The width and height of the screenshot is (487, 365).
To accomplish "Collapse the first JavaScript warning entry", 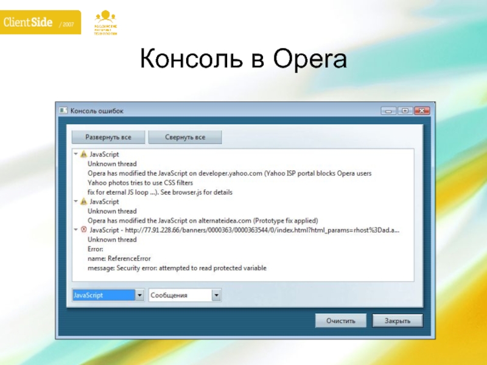I will [x=75, y=154].
